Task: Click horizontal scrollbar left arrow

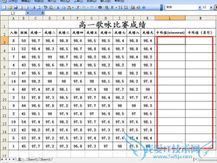Action: [196, 160]
